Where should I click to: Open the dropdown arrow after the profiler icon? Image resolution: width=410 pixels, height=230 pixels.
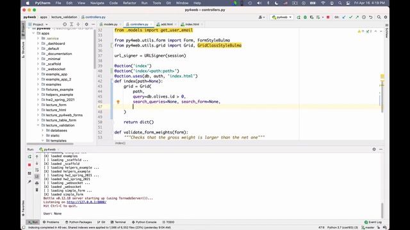pos(323,17)
